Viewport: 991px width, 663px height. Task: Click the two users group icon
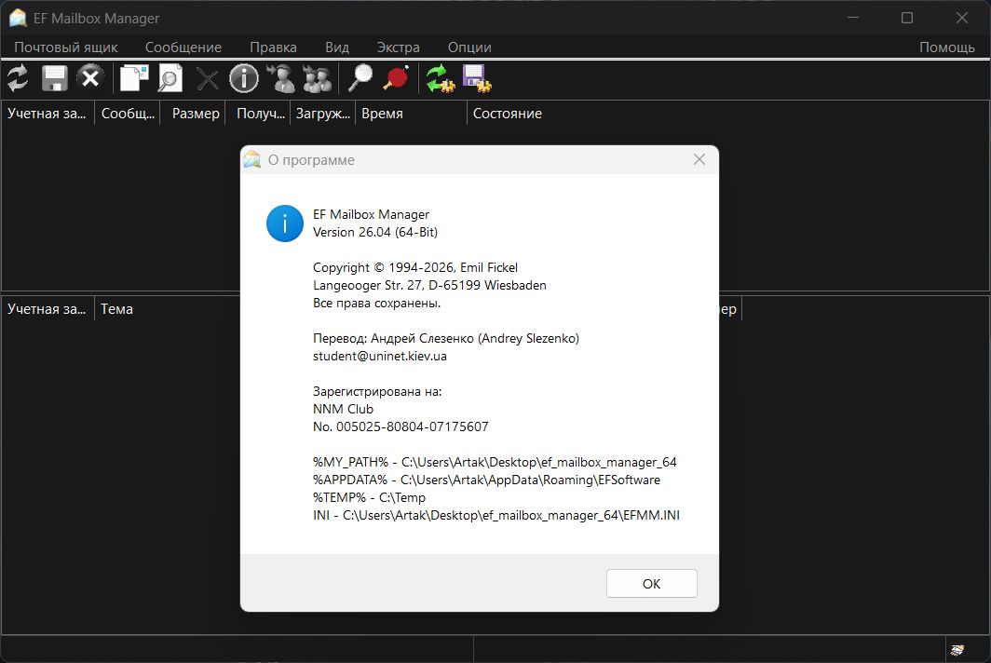[317, 78]
